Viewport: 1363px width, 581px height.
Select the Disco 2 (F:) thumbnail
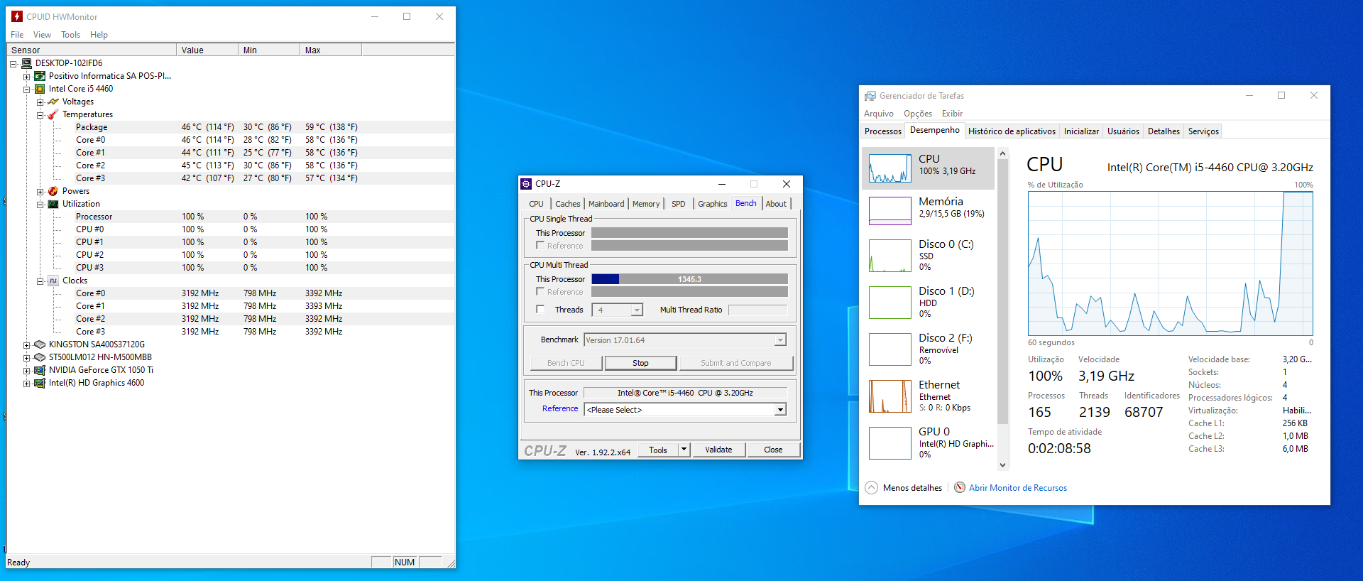click(890, 349)
